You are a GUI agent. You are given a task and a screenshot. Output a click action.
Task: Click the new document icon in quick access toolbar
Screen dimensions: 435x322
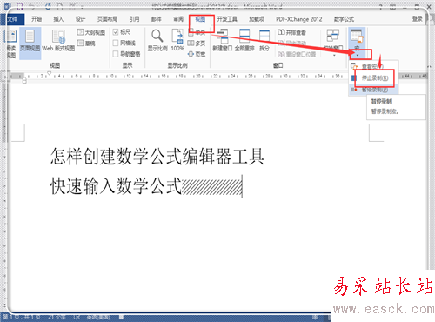click(x=60, y=6)
